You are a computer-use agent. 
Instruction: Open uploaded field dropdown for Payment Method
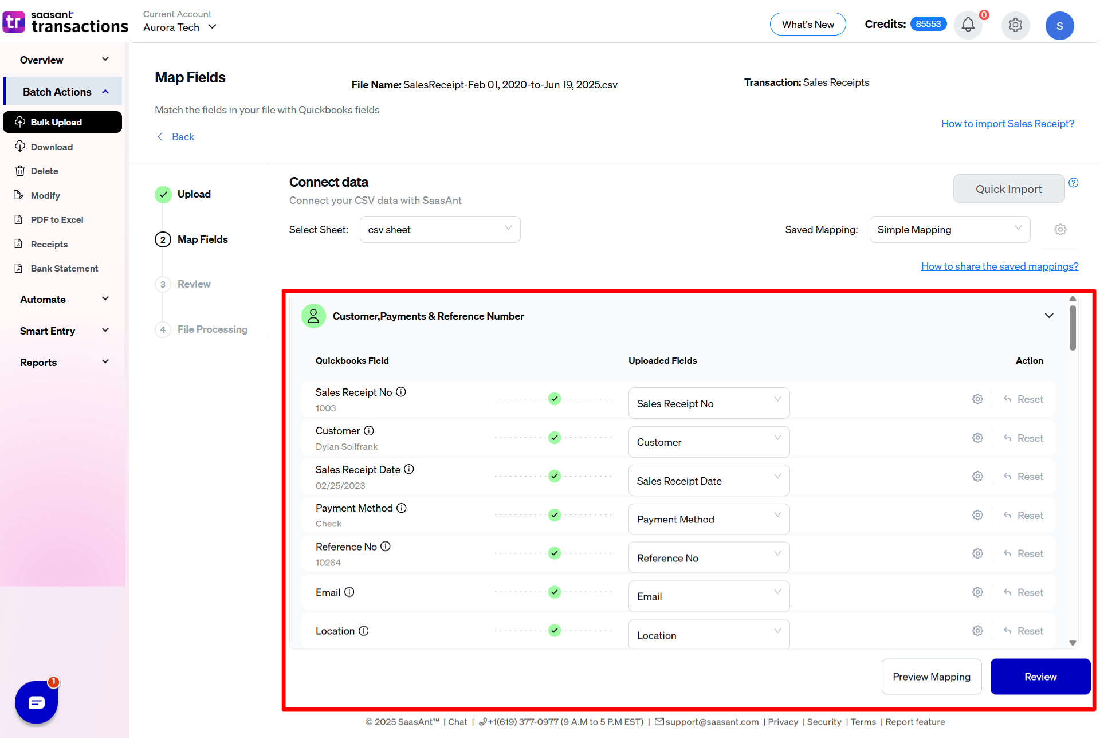709,519
